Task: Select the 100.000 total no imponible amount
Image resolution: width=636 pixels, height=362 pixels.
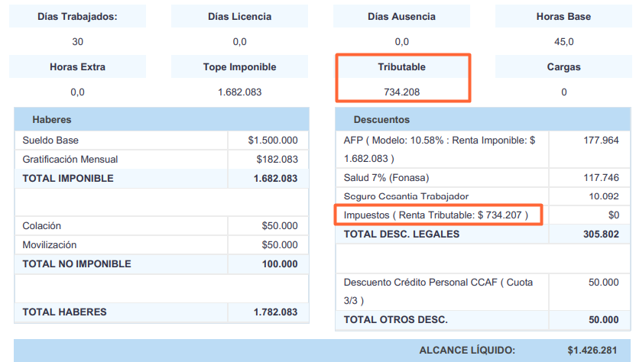Action: point(280,264)
